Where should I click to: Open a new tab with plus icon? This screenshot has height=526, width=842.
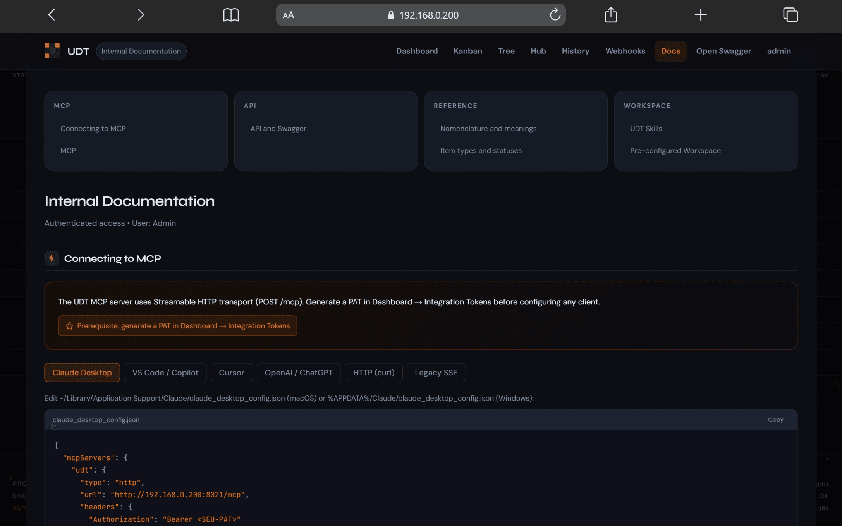pyautogui.click(x=700, y=15)
